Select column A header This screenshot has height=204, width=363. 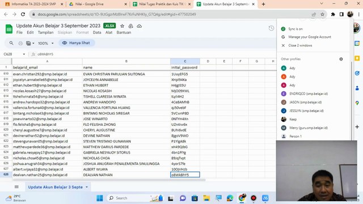pyautogui.click(x=47, y=61)
